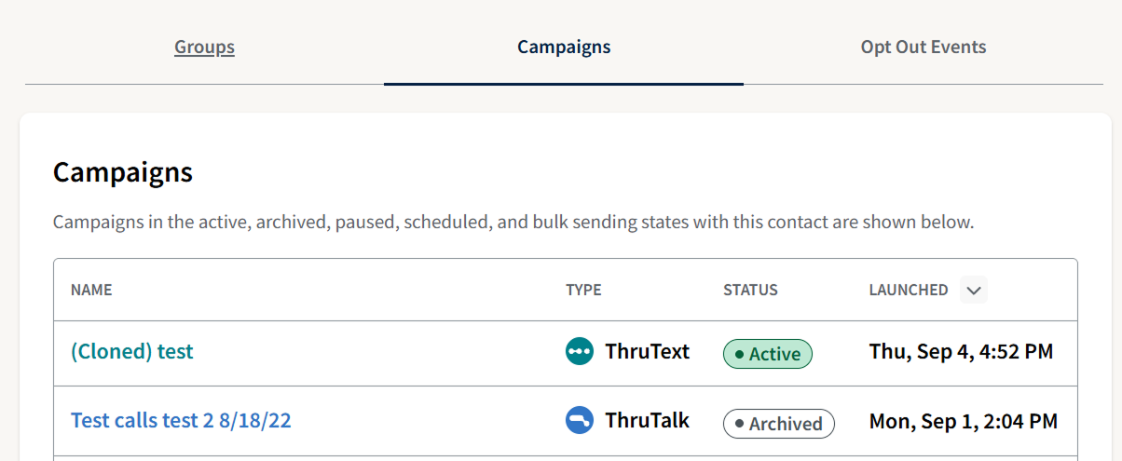Click the TYPE column header
1122x461 pixels.
point(583,290)
